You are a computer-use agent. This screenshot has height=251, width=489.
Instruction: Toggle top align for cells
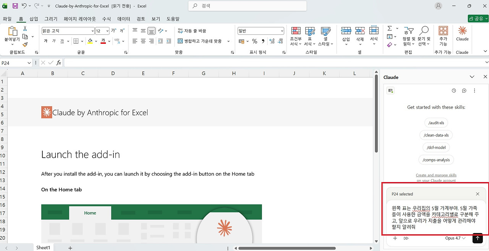click(x=134, y=31)
